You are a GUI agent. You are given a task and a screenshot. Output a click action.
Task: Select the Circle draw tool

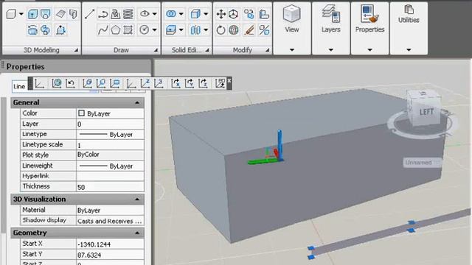tap(145, 29)
